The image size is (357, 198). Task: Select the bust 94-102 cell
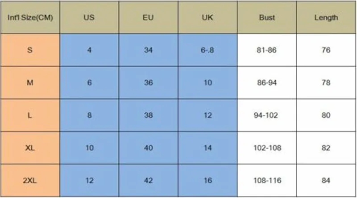pyautogui.click(x=267, y=115)
